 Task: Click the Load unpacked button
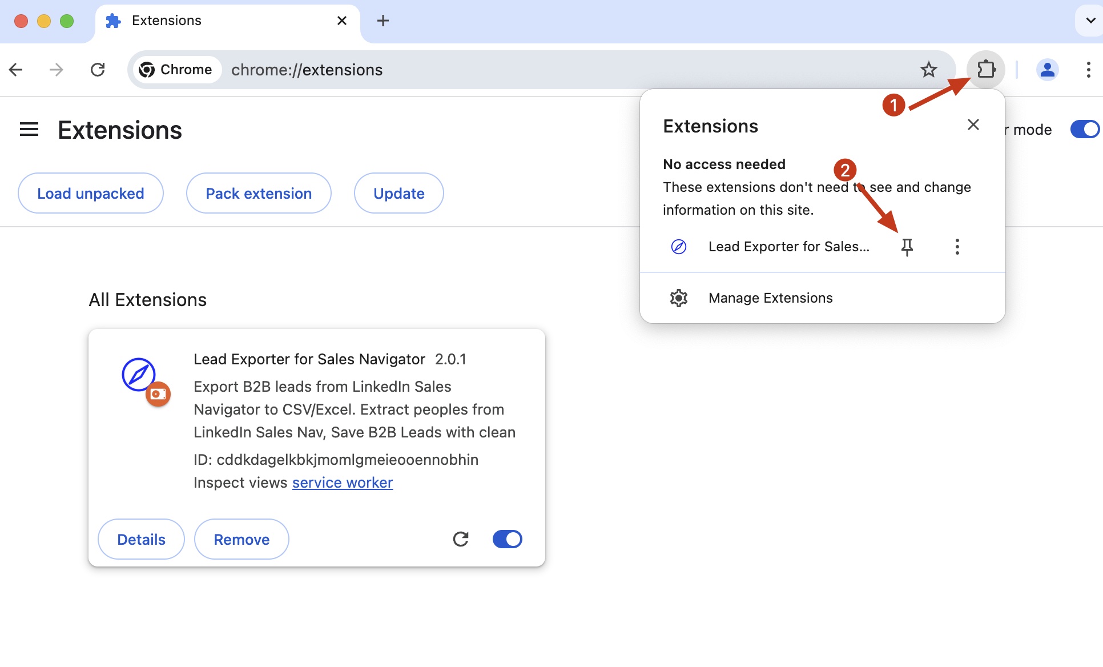pos(90,193)
